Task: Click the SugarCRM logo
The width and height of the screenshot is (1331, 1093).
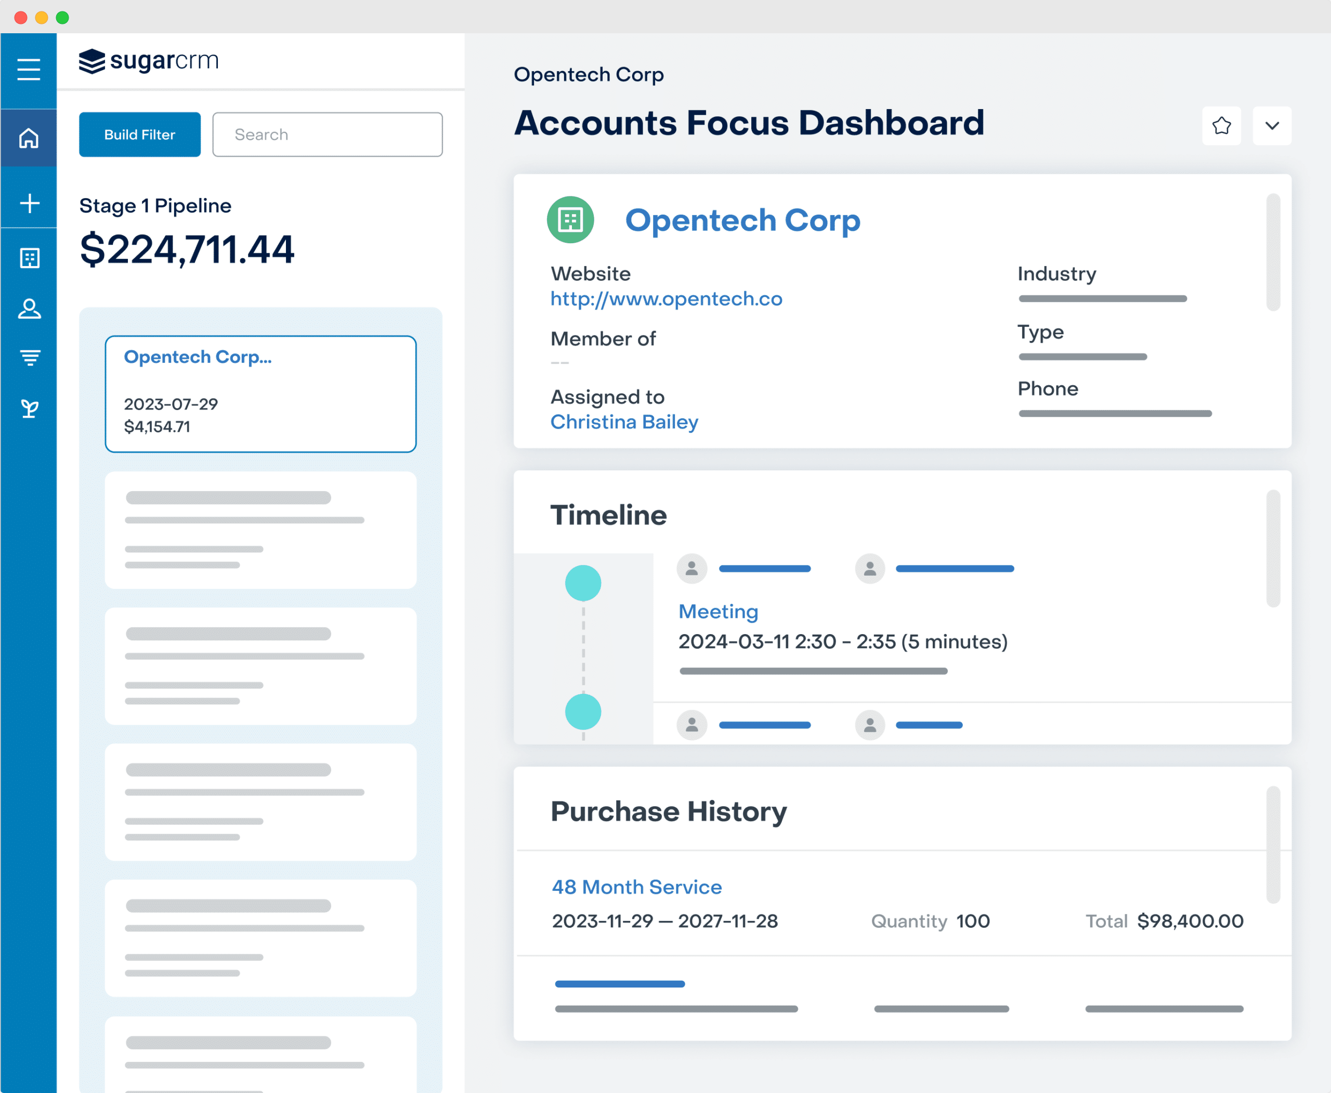Action: tap(149, 61)
